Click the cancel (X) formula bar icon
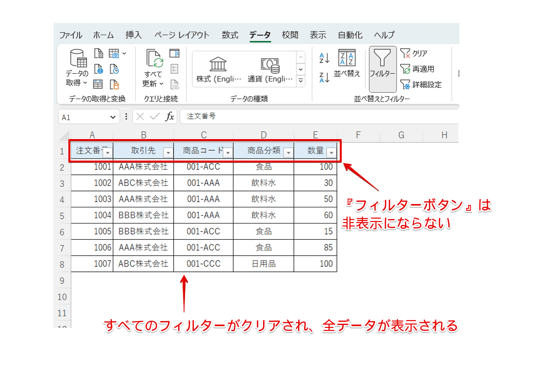 140,117
